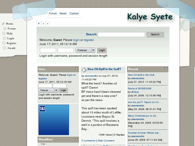Open recent post Rants of BOREDUM!

coord(140,88)
